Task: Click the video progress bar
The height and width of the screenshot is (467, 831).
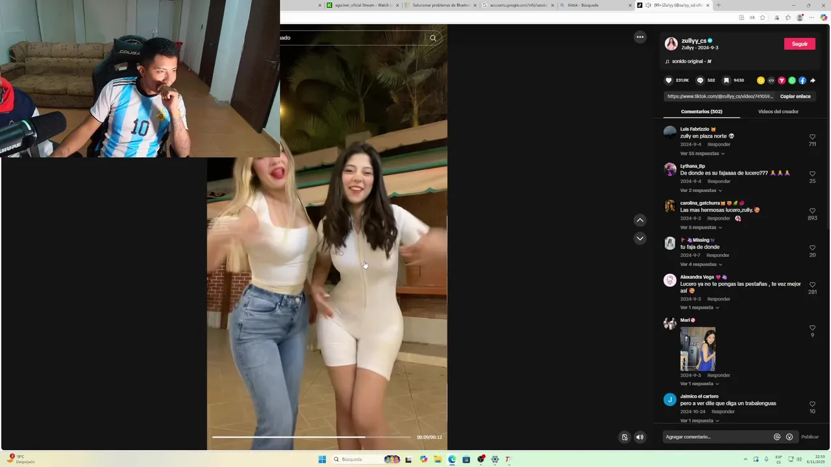Action: pos(312,437)
